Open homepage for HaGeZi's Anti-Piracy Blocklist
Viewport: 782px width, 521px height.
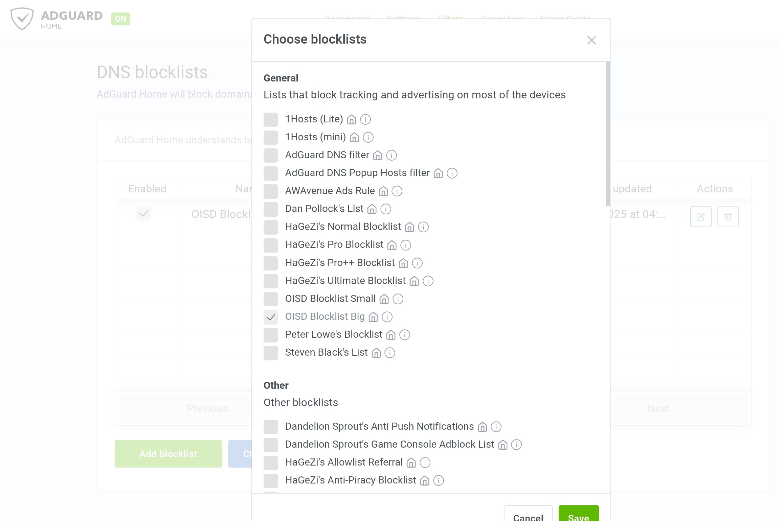[x=425, y=480]
